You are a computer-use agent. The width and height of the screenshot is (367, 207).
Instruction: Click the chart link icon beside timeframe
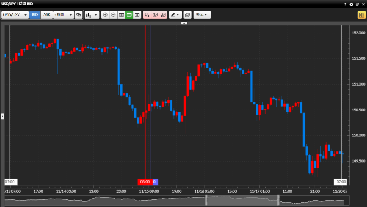point(79,15)
